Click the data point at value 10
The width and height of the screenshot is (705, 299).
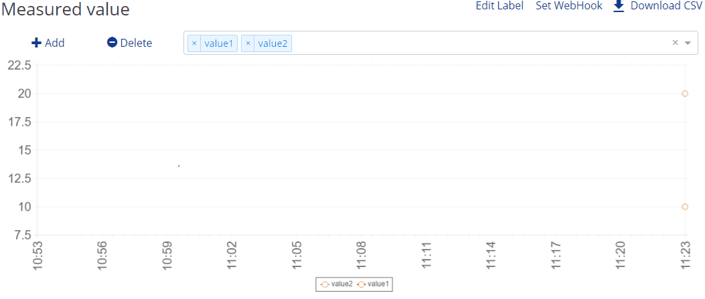pyautogui.click(x=685, y=207)
